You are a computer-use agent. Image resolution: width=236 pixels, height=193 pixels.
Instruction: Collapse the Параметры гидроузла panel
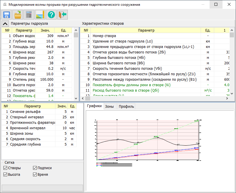pos(5,24)
